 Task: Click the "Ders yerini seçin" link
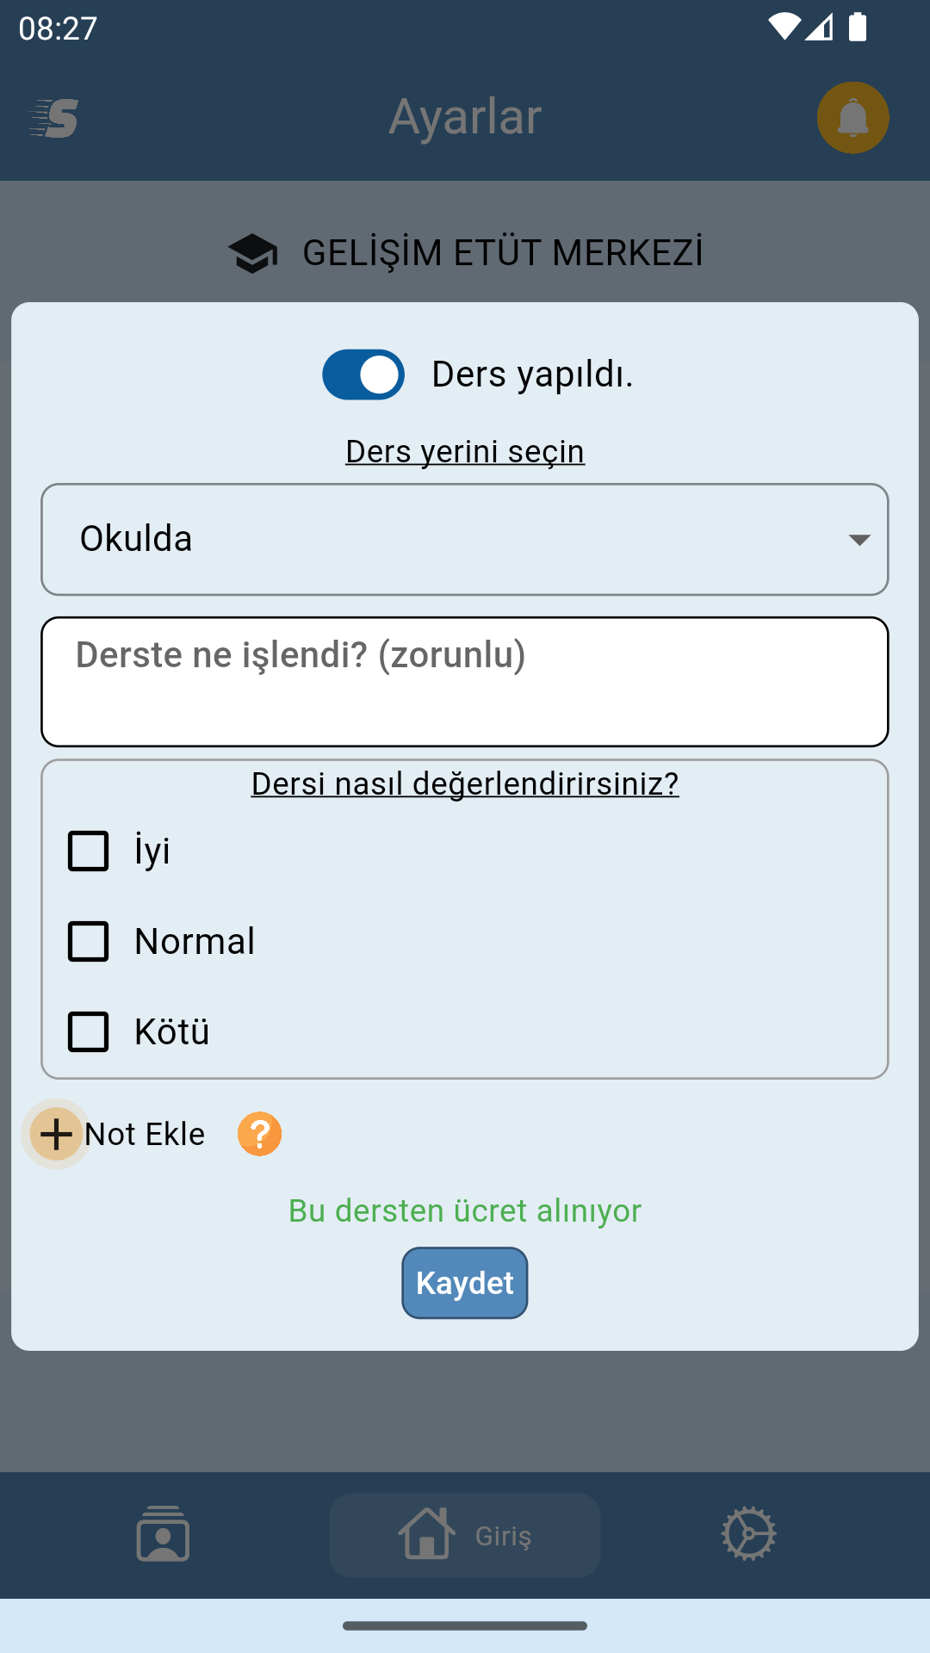465,451
